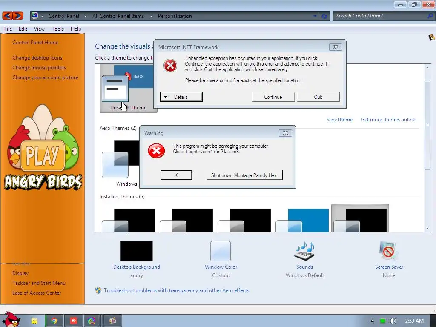Click Shut down Montage Parody Hax button
The height and width of the screenshot is (327, 436).
click(x=244, y=175)
